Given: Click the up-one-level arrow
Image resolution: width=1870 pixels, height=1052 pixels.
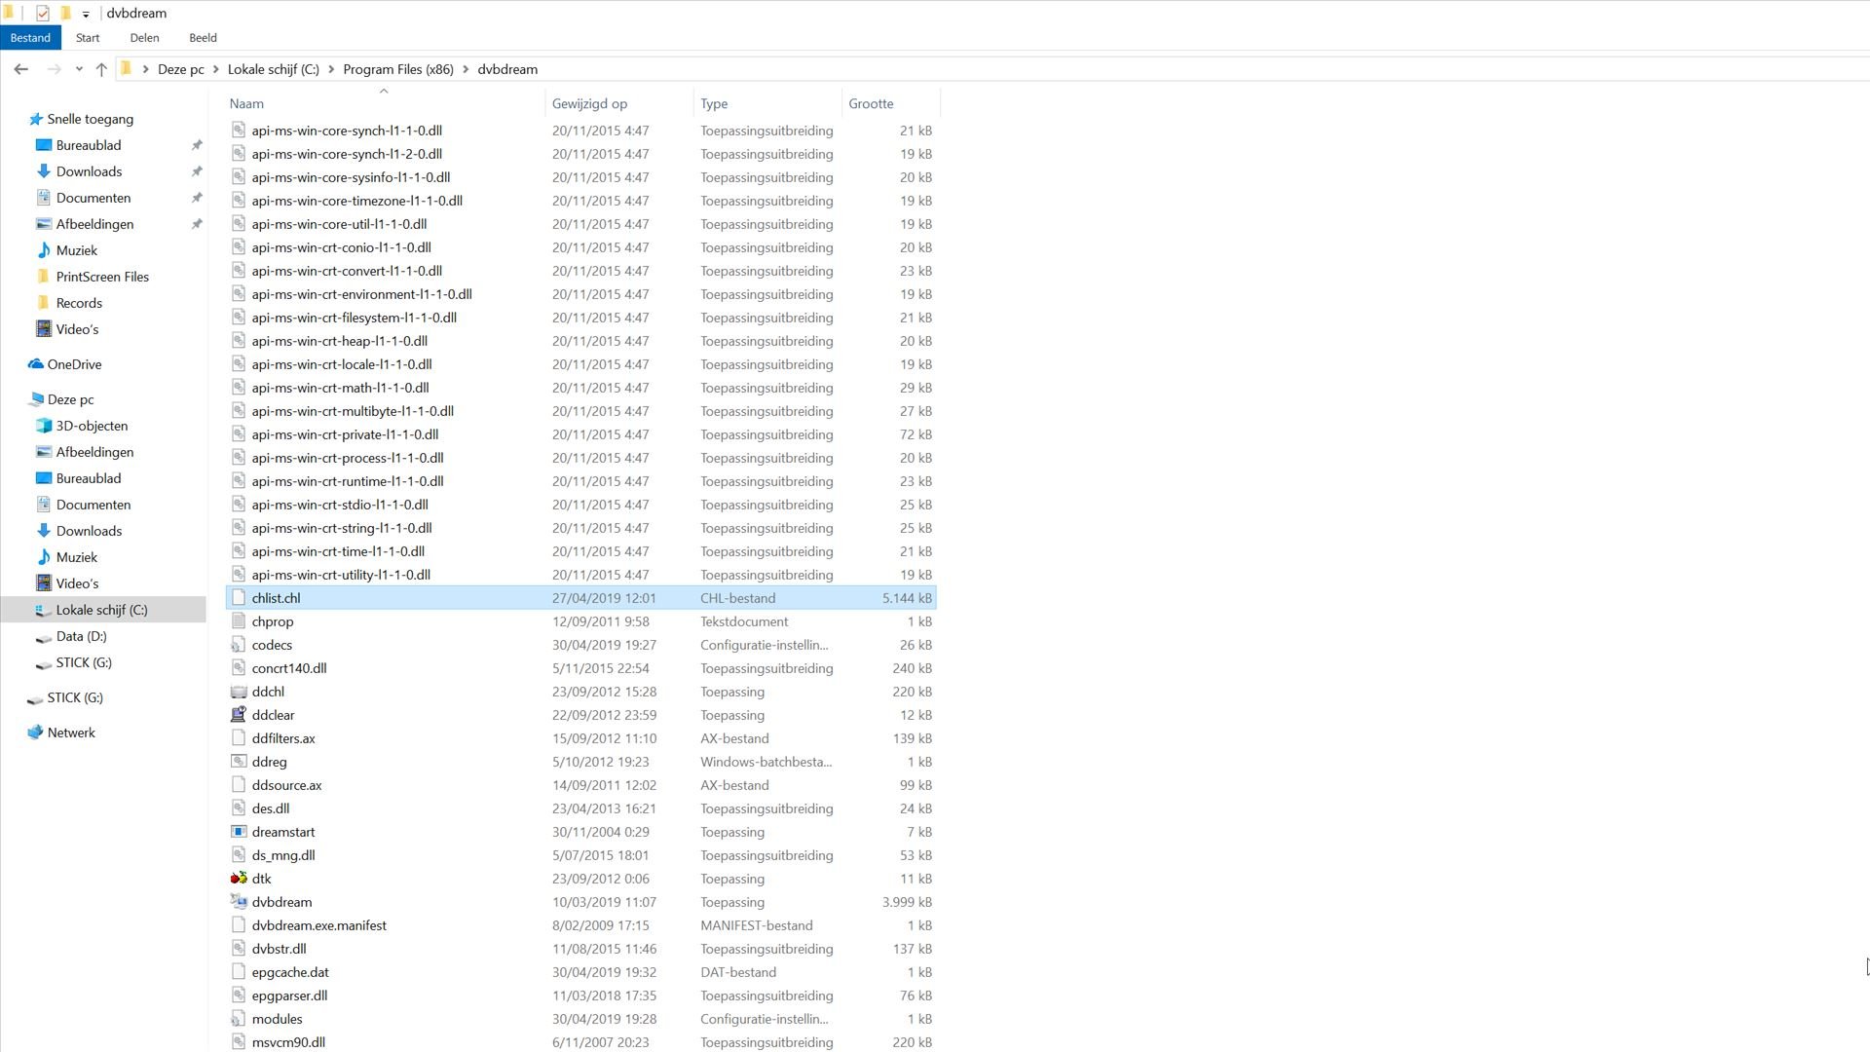Looking at the screenshot, I should coord(101,69).
